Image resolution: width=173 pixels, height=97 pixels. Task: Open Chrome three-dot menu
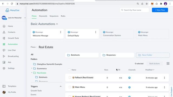[x=170, y=4]
